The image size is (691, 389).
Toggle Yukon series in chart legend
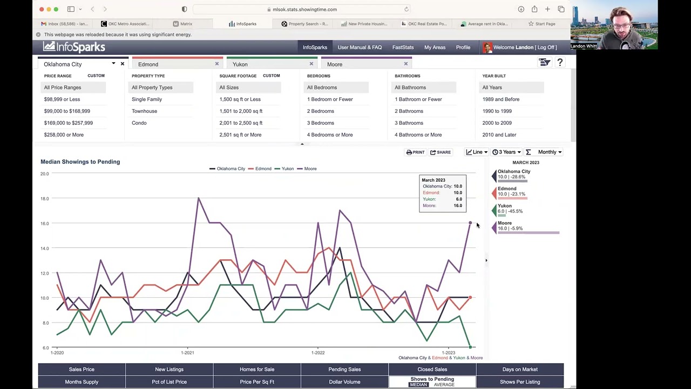tap(284, 169)
